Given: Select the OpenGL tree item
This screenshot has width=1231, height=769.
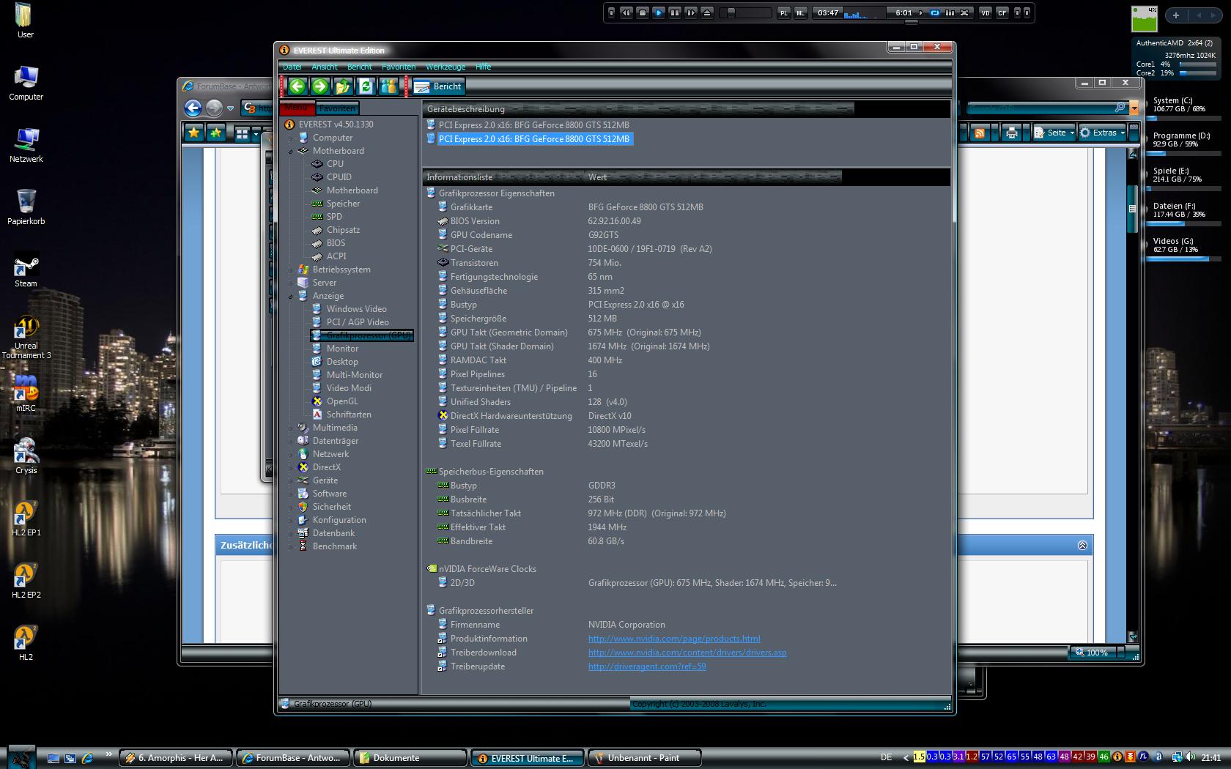Looking at the screenshot, I should [x=342, y=401].
